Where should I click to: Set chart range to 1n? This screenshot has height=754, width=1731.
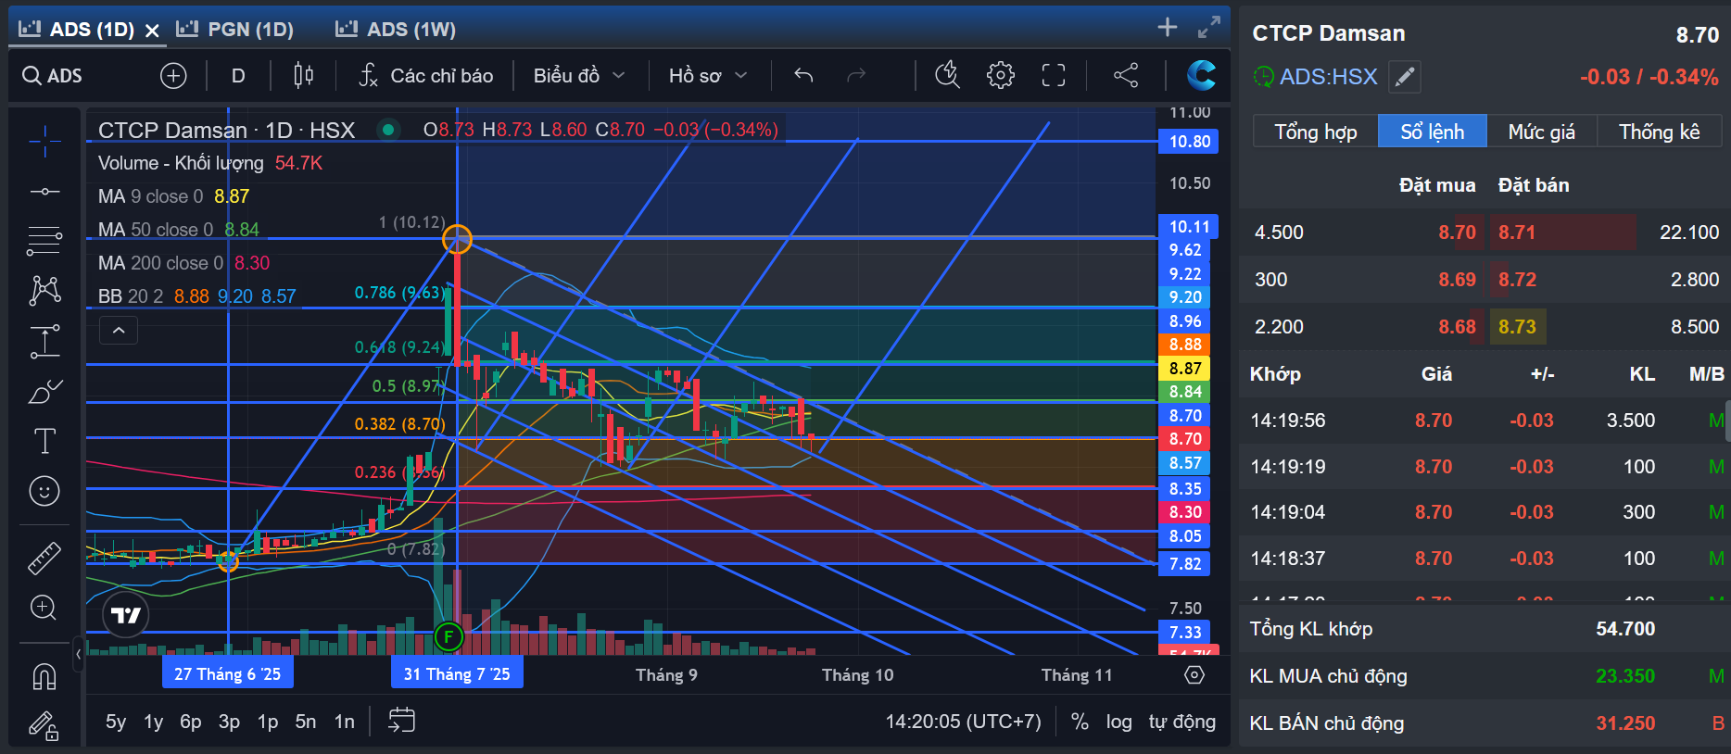pyautogui.click(x=345, y=722)
